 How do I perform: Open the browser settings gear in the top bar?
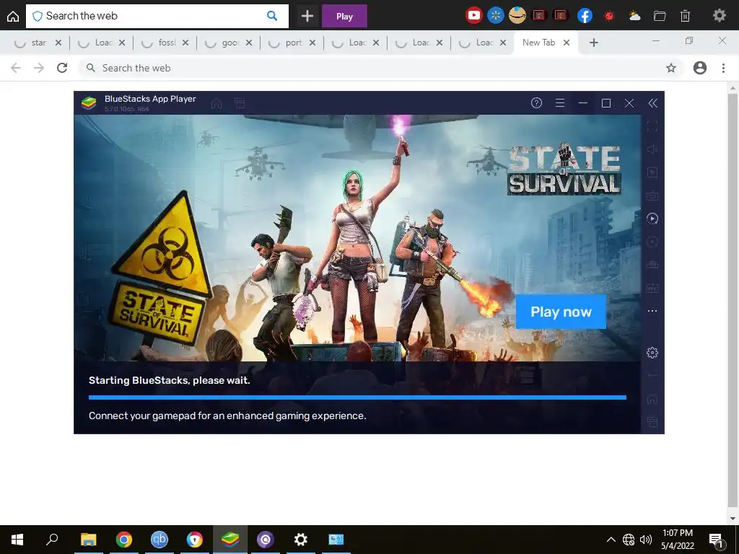tap(720, 16)
